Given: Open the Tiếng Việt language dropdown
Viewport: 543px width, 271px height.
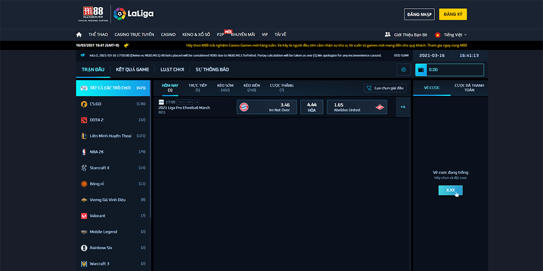Looking at the screenshot, I should tap(451, 35).
